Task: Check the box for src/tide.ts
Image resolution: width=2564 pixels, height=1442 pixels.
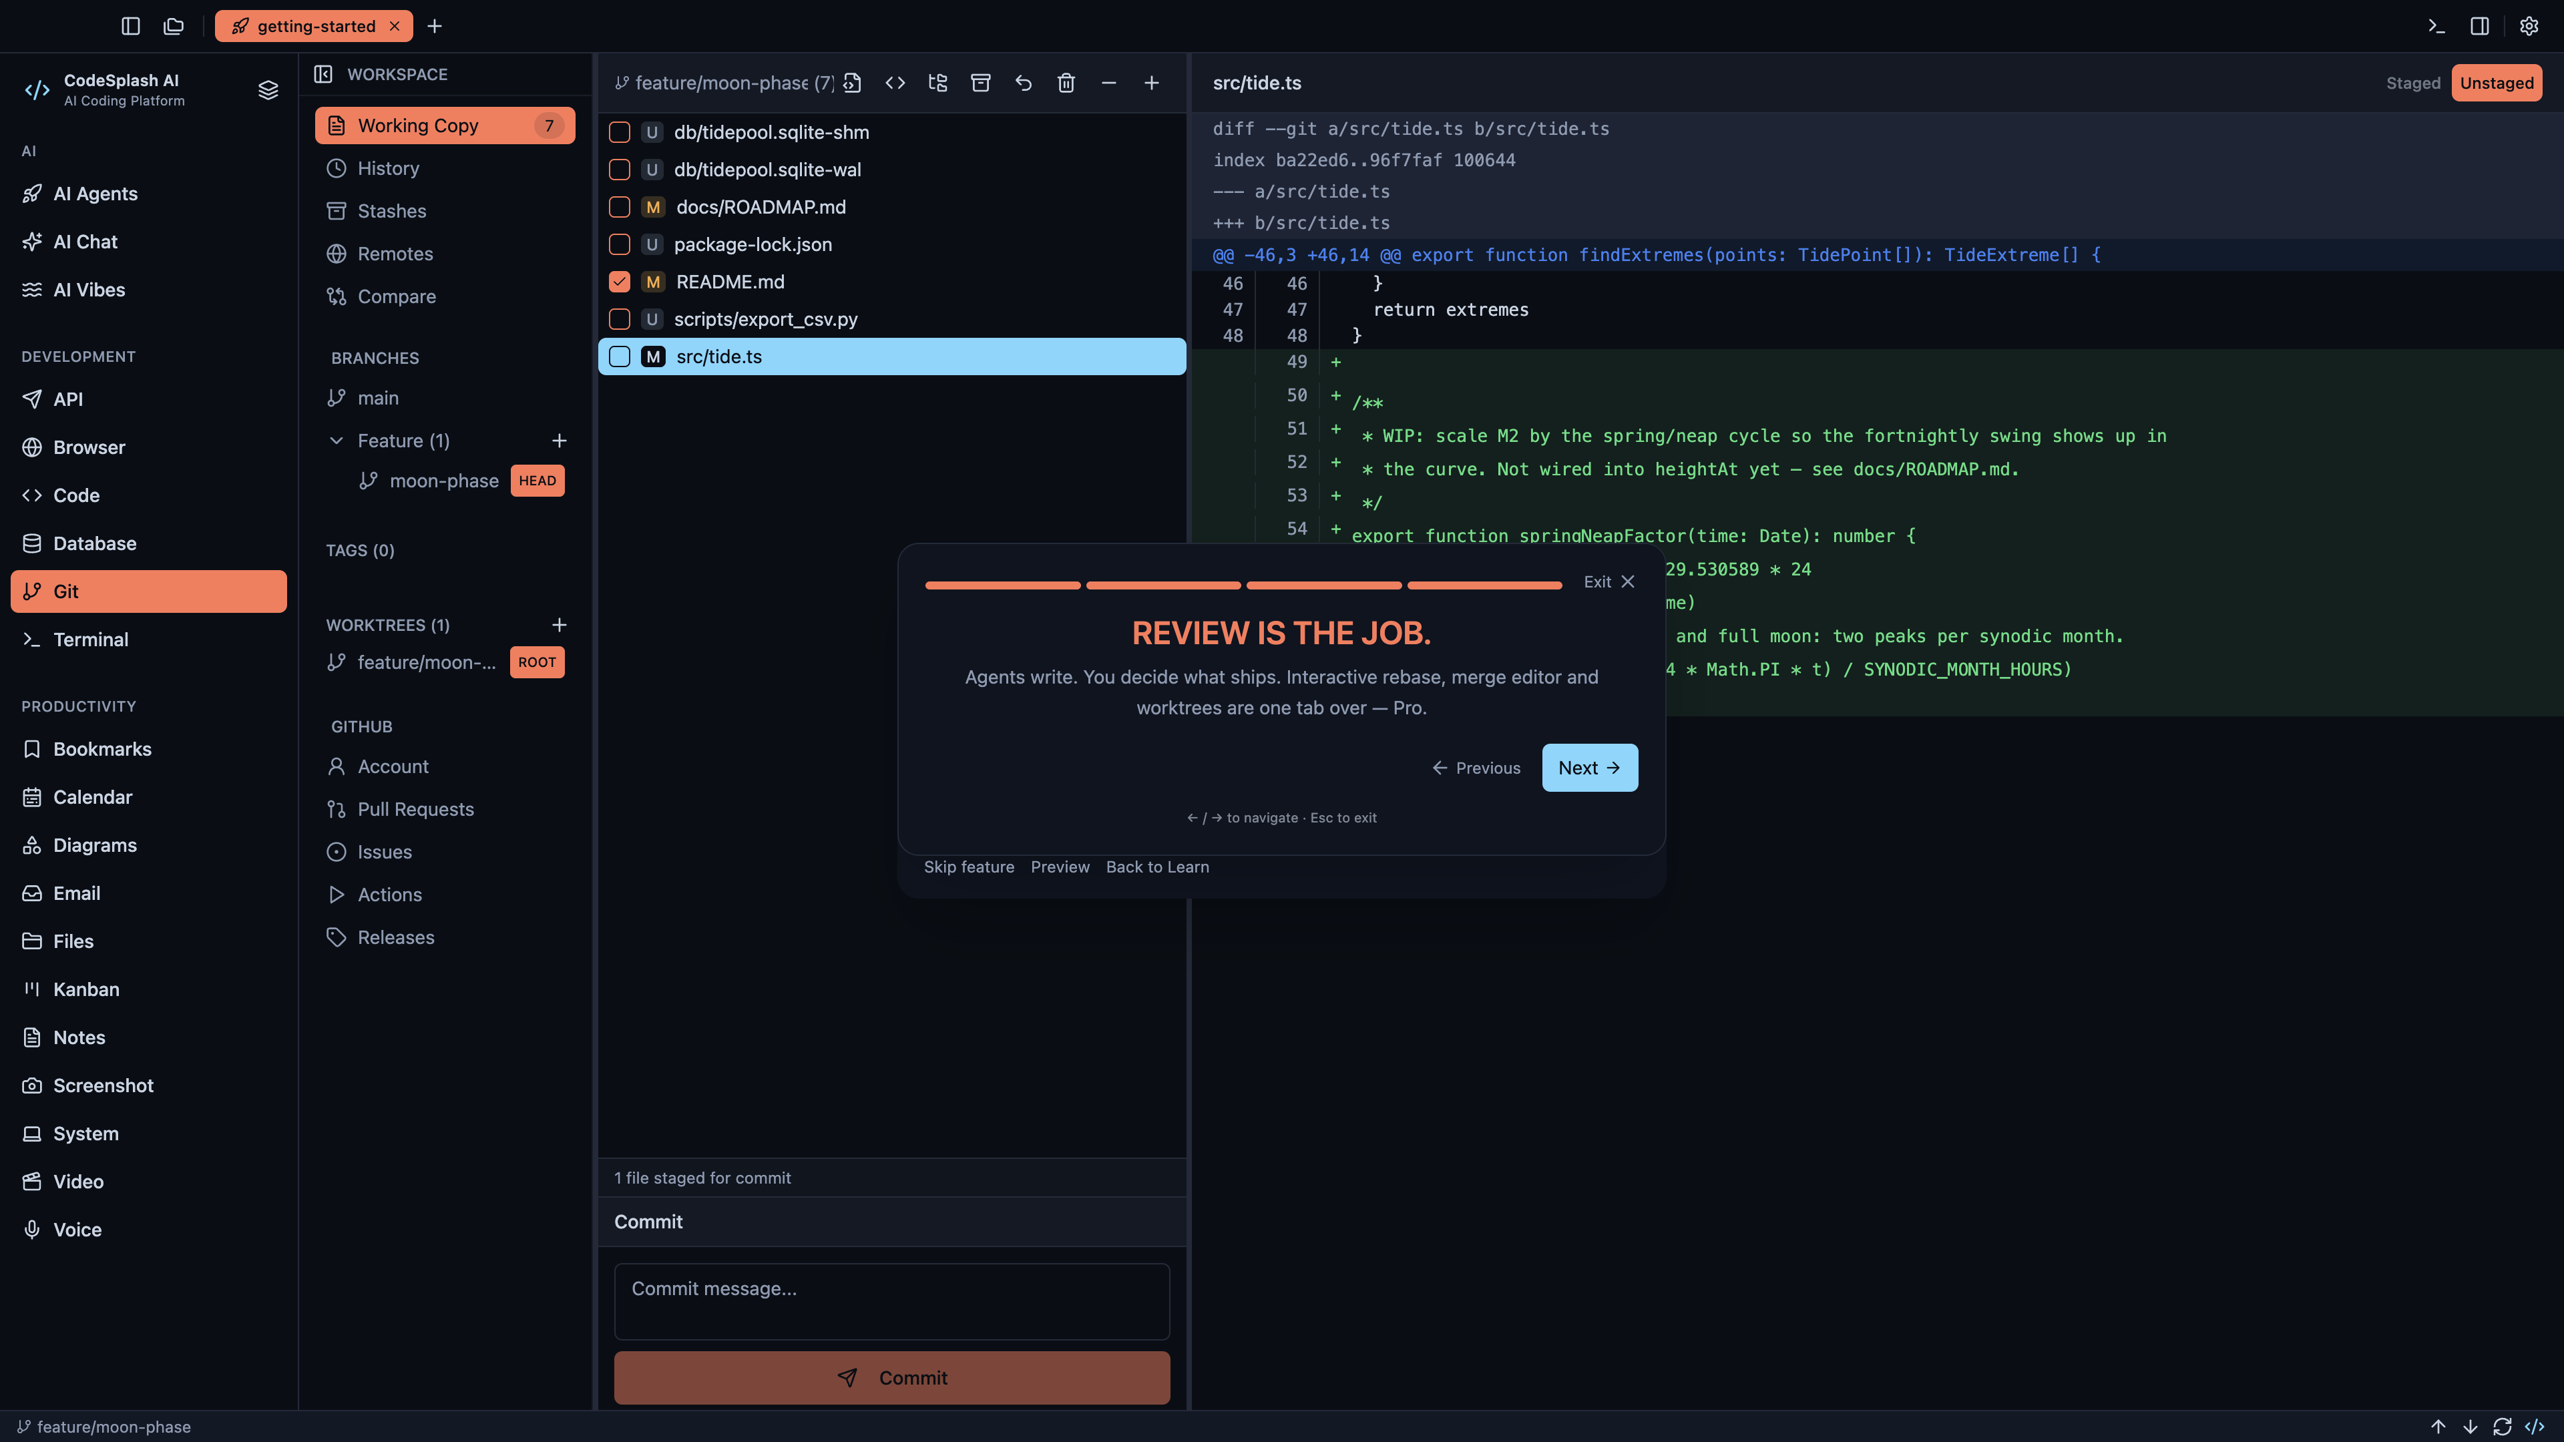Action: tap(619, 356)
